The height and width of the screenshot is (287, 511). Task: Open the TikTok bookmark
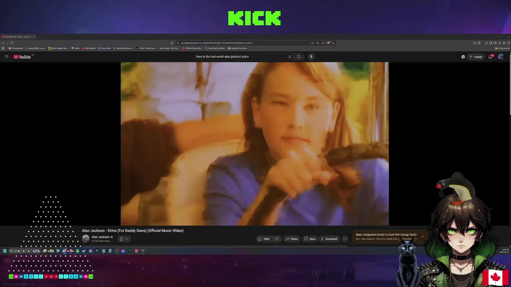pos(146,48)
